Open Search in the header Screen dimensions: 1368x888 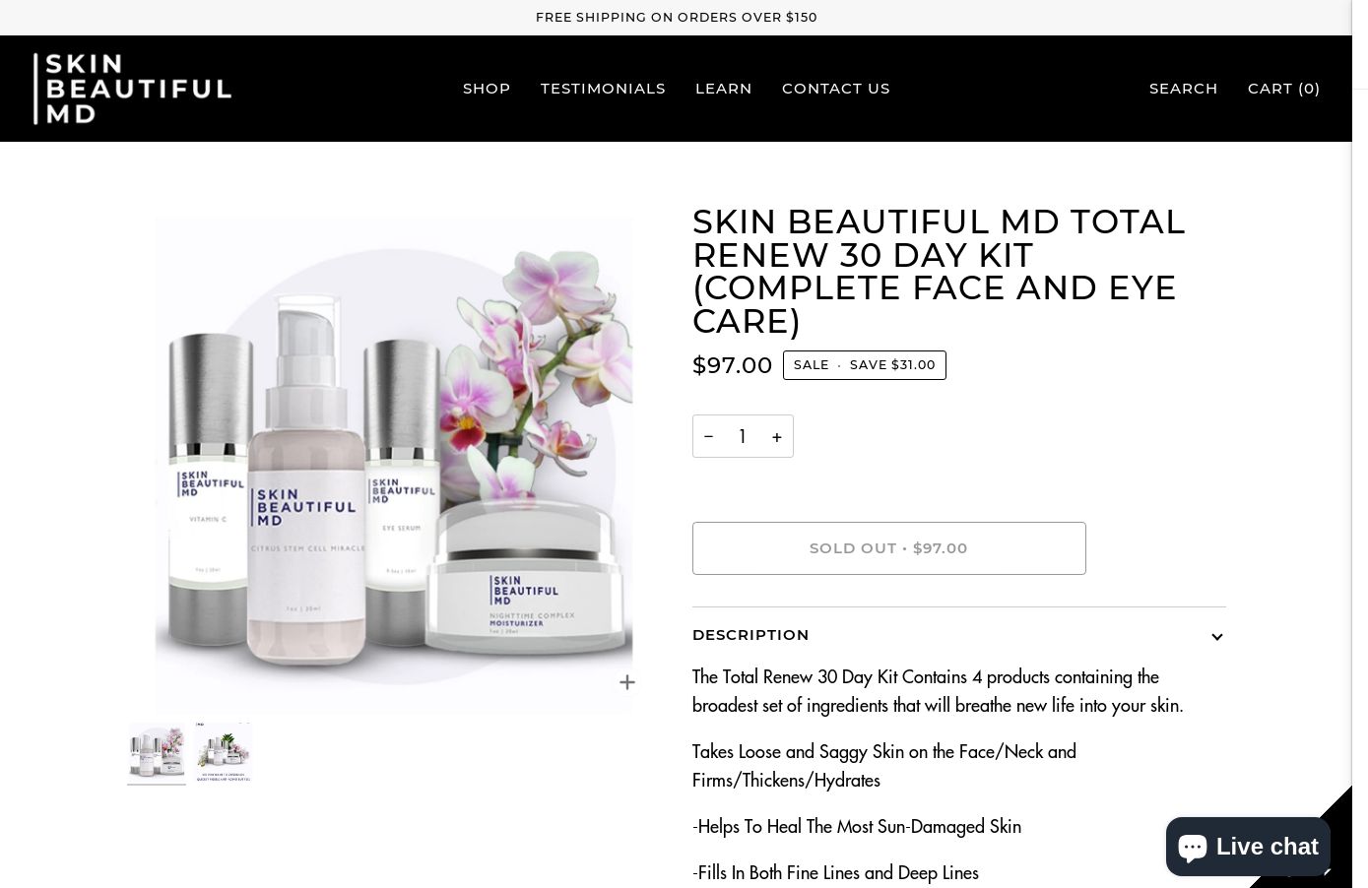(1183, 89)
